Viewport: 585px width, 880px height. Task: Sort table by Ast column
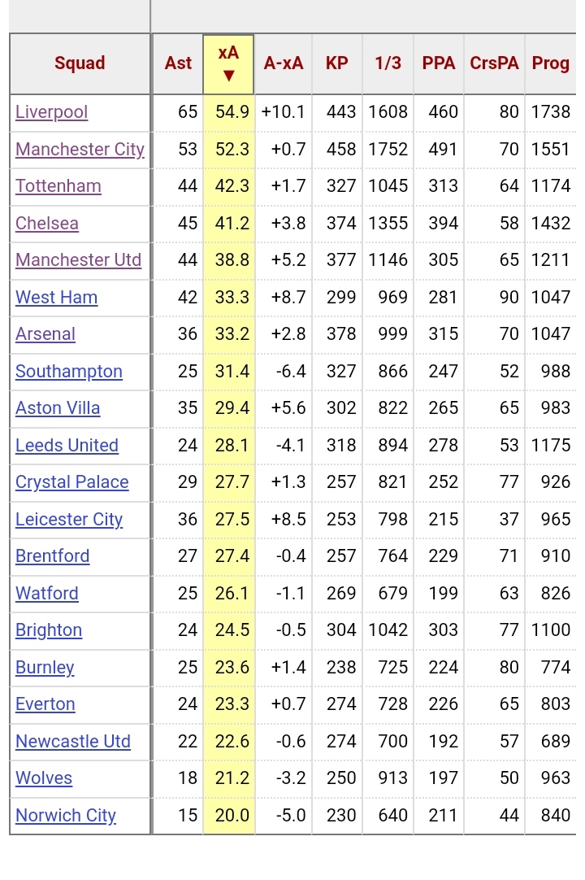pyautogui.click(x=178, y=63)
